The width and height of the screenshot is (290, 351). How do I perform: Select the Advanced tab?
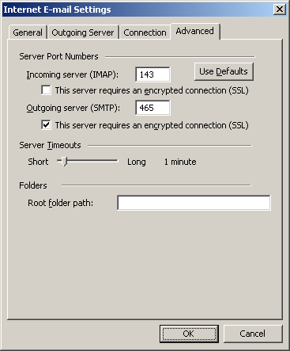(x=195, y=31)
